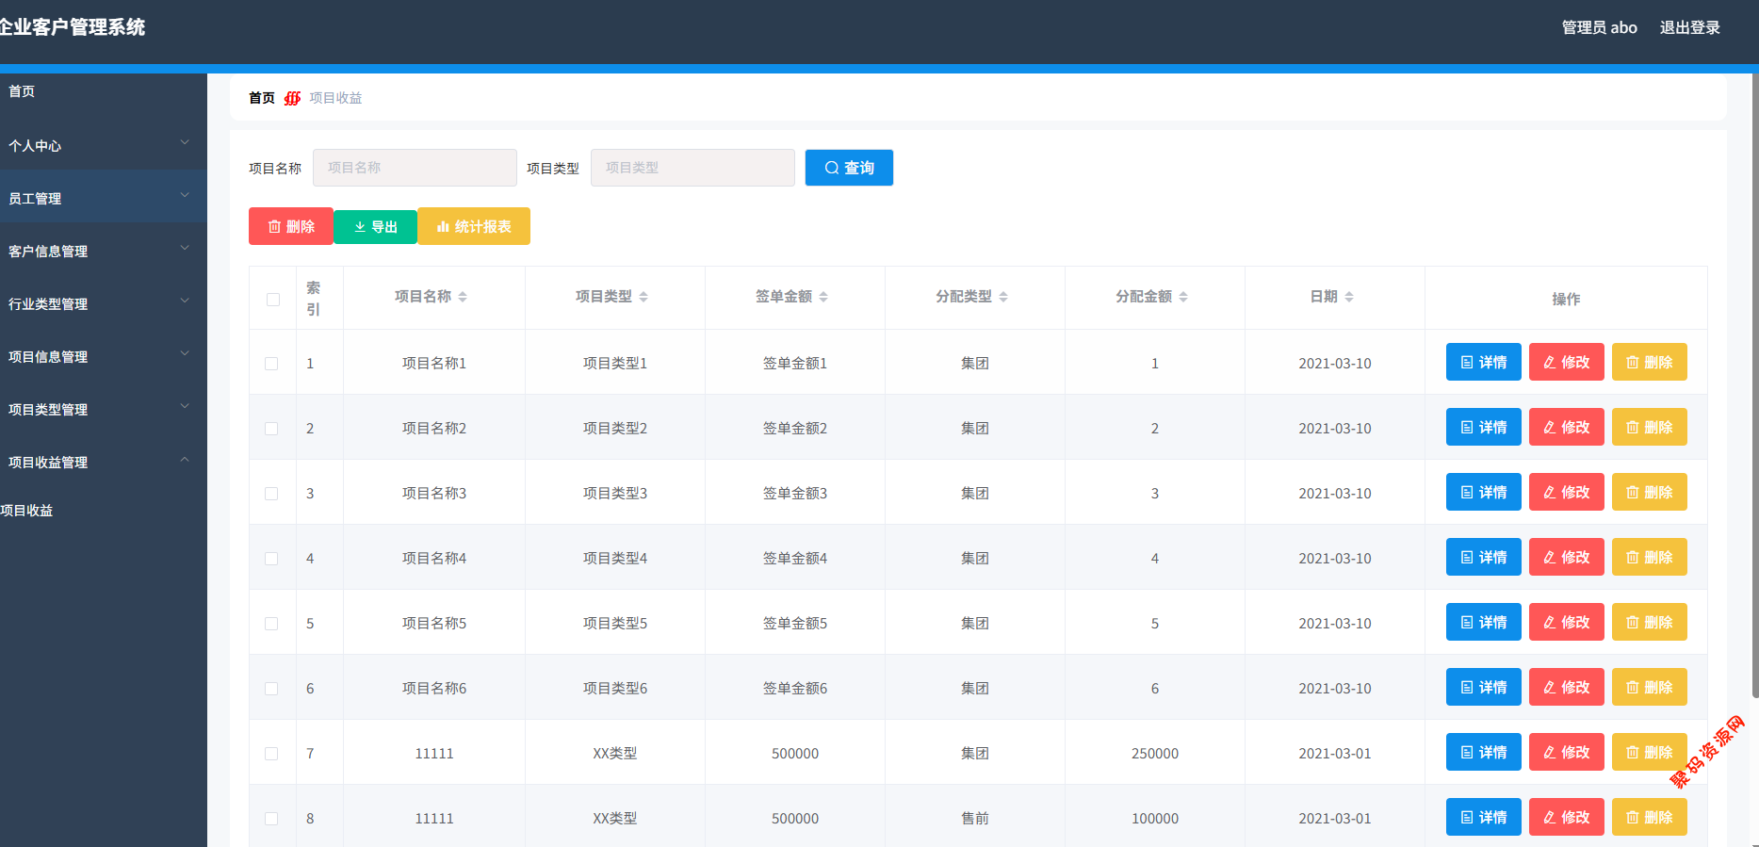Click the blue 查询 search button
Screen dimensions: 1759x847
849,168
